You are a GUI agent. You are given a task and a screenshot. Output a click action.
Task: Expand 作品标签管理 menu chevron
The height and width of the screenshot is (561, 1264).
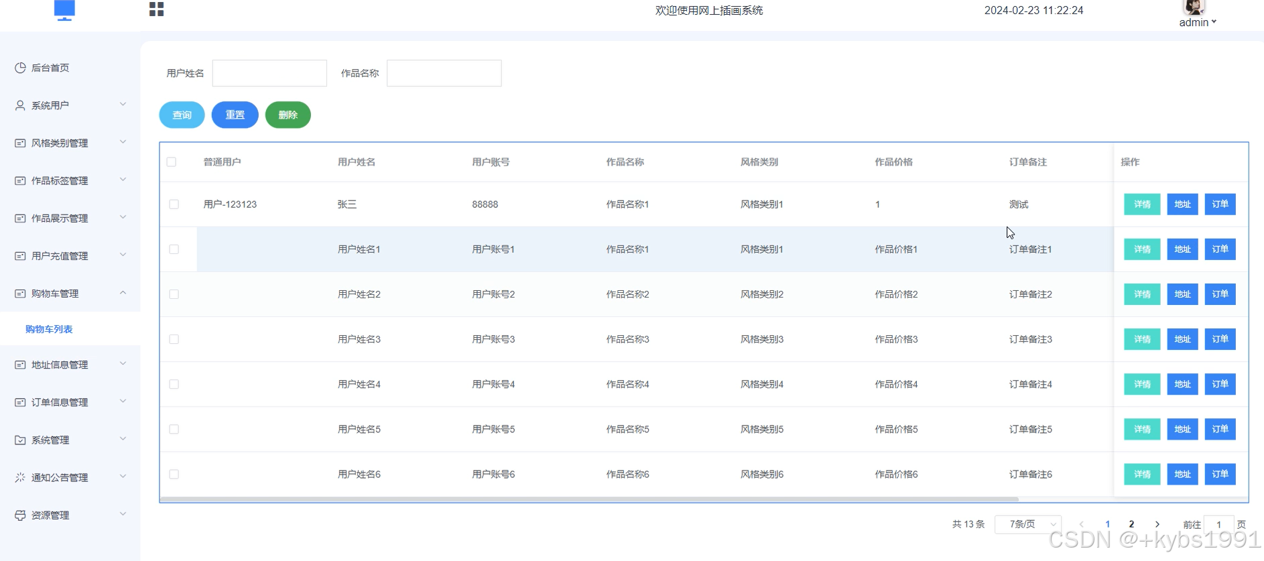tap(123, 179)
